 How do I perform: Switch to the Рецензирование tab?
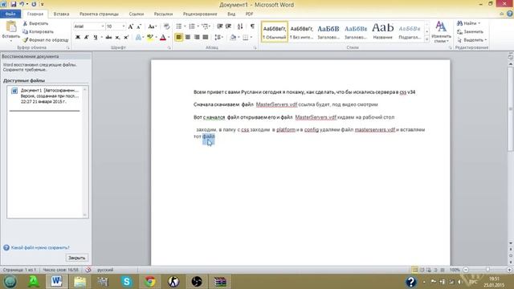(200, 14)
